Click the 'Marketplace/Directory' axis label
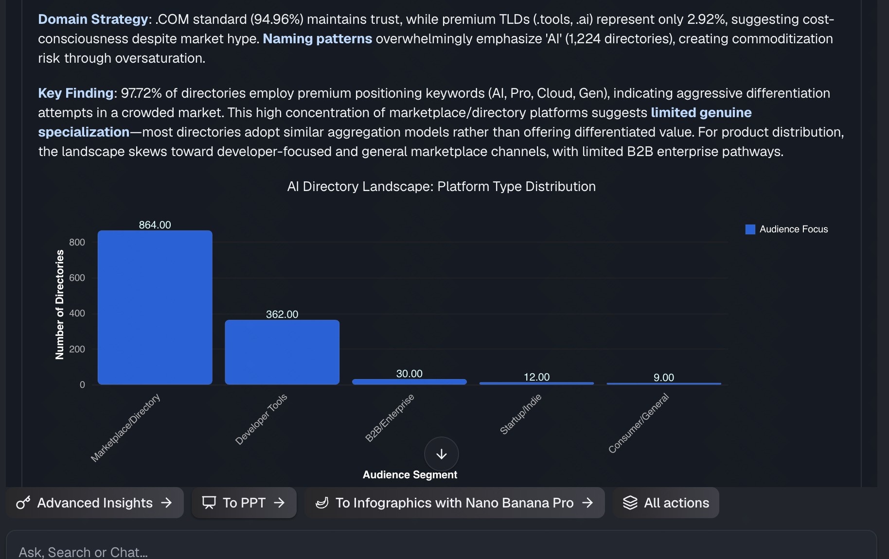This screenshot has width=889, height=559. pyautogui.click(x=125, y=427)
